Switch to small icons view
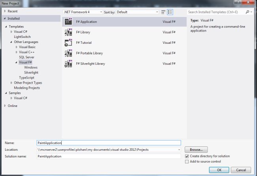 click(163, 12)
